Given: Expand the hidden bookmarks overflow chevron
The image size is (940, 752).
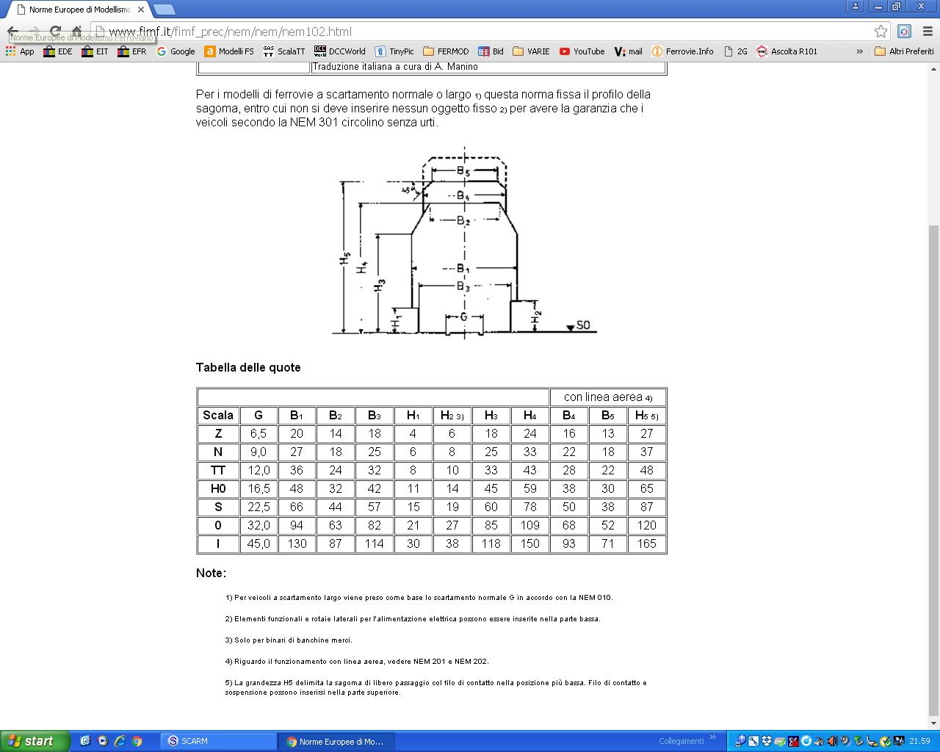Looking at the screenshot, I should coord(859,51).
